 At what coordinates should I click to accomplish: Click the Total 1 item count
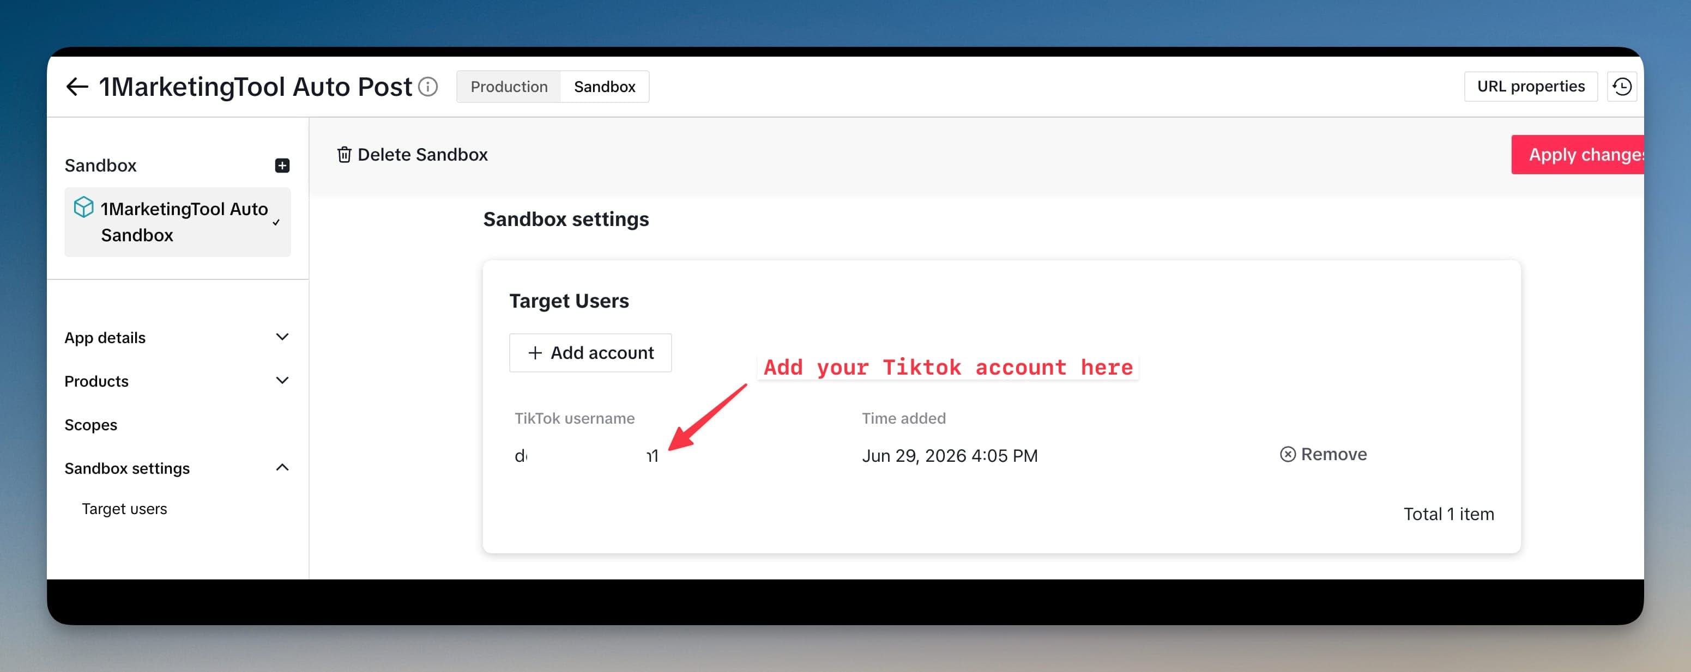point(1449,514)
